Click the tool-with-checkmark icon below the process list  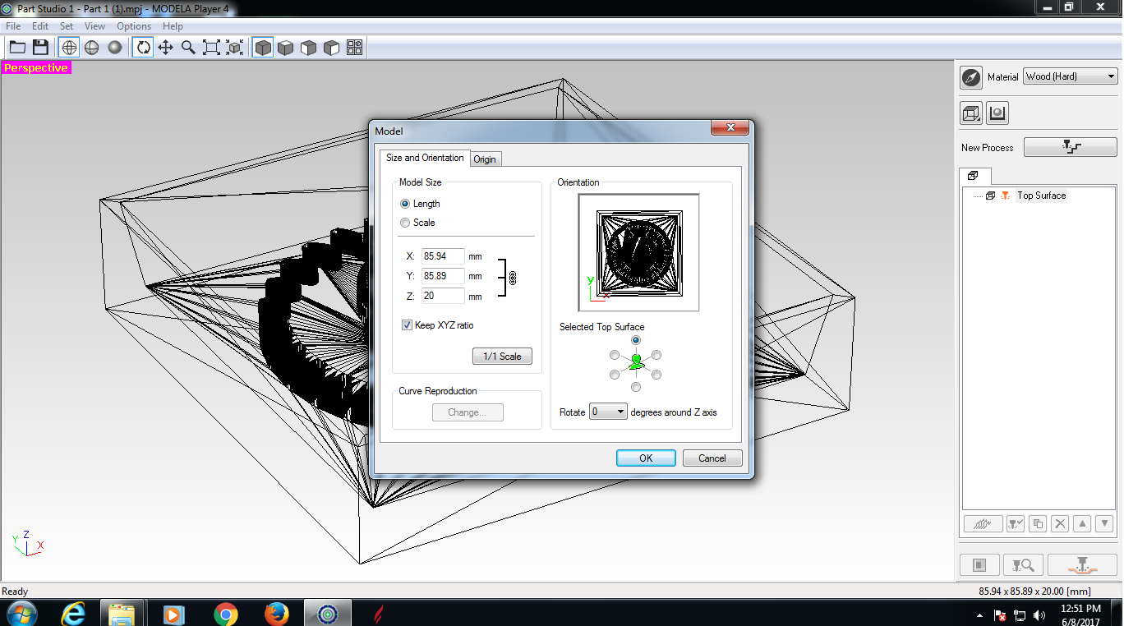(1016, 523)
